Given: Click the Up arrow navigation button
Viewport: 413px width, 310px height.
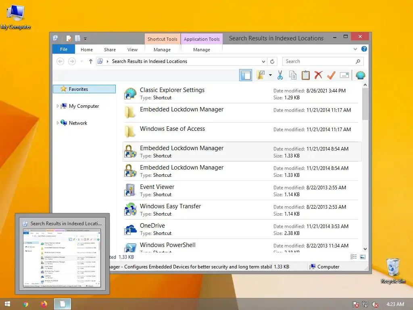Looking at the screenshot, I should point(91,61).
